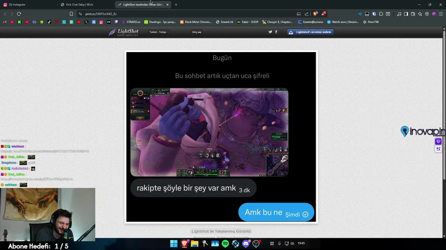This screenshot has height=250, width=446.
Task: Open the Gmail bookmark icon
Action: pyautogui.click(x=5, y=22)
